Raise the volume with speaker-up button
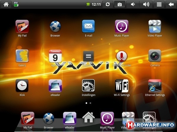Screen dimensions: 177x132 (146, 4)
